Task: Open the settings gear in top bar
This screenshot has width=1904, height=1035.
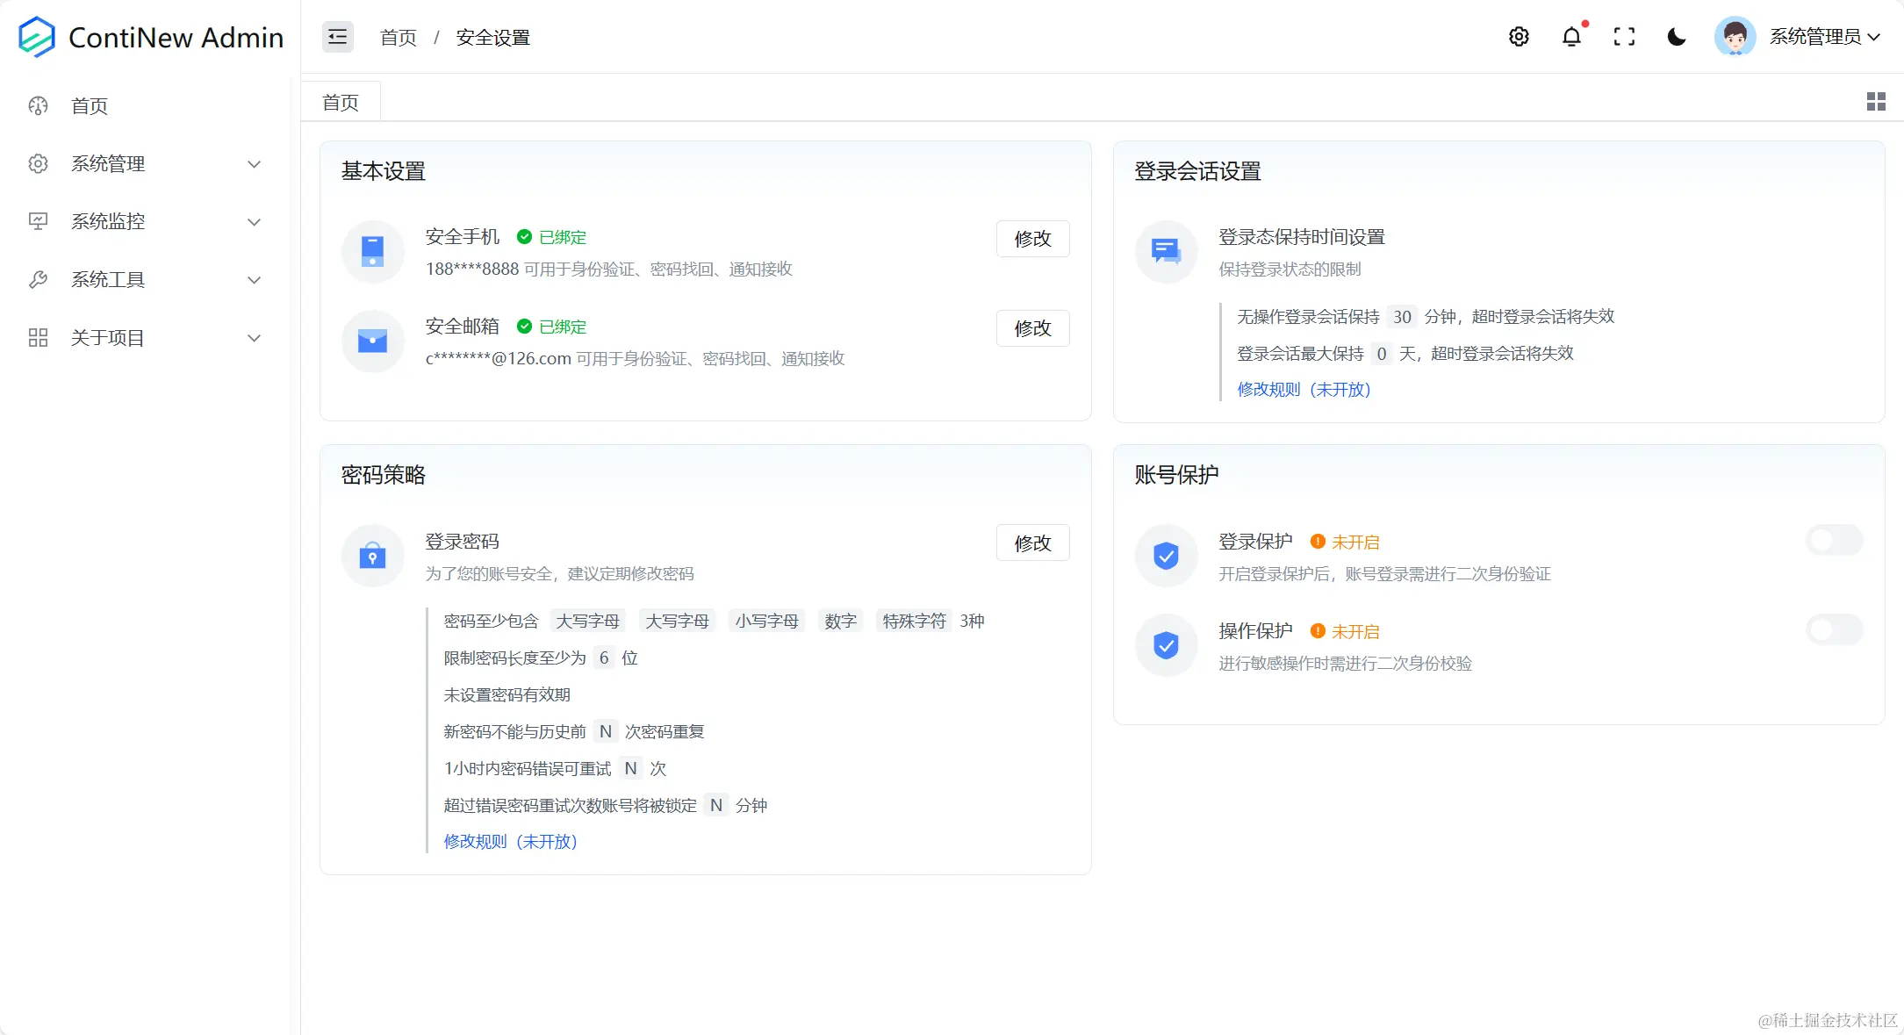Action: (x=1518, y=37)
